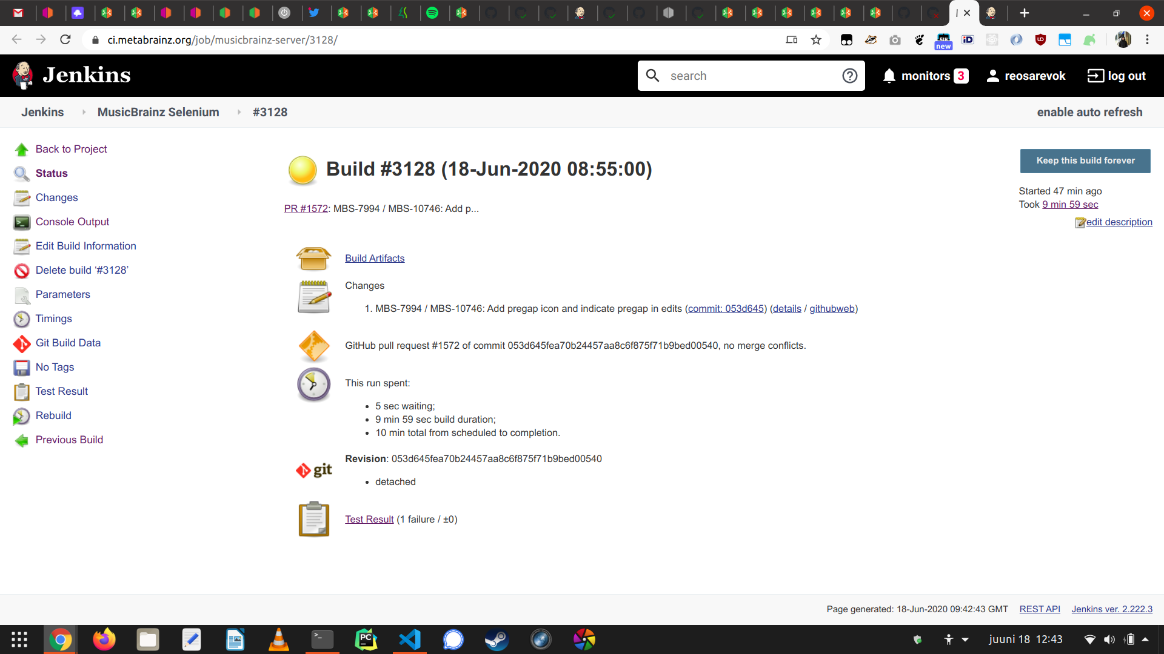This screenshot has height=654, width=1164.
Task: Open Visual Studio Code from taskbar
Action: [410, 639]
